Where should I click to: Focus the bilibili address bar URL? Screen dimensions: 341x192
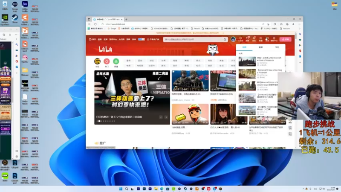coord(115,24)
